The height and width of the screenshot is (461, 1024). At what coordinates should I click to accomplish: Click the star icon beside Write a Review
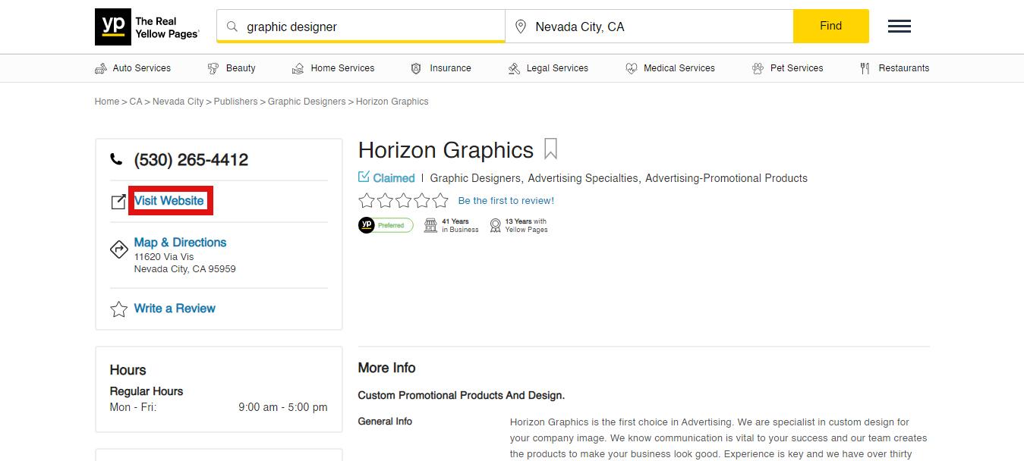pos(118,309)
